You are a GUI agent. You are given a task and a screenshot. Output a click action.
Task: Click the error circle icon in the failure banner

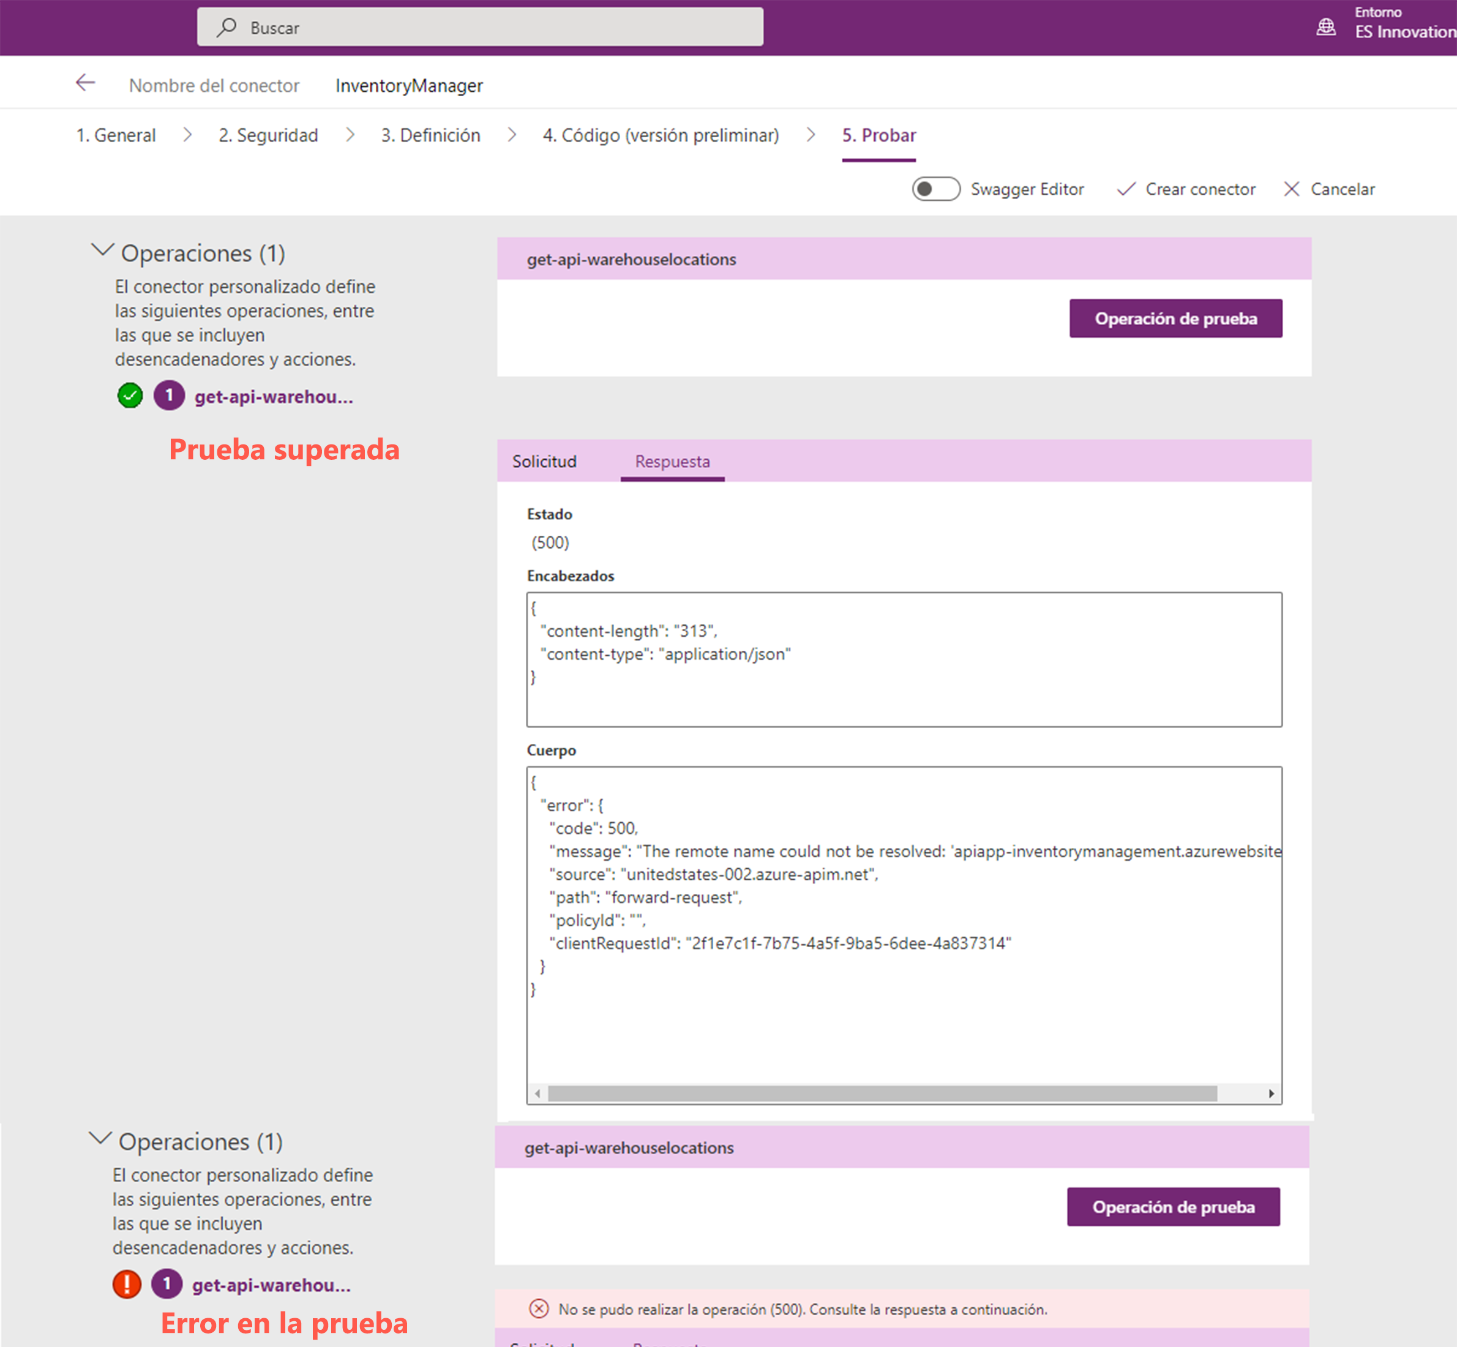point(539,1309)
